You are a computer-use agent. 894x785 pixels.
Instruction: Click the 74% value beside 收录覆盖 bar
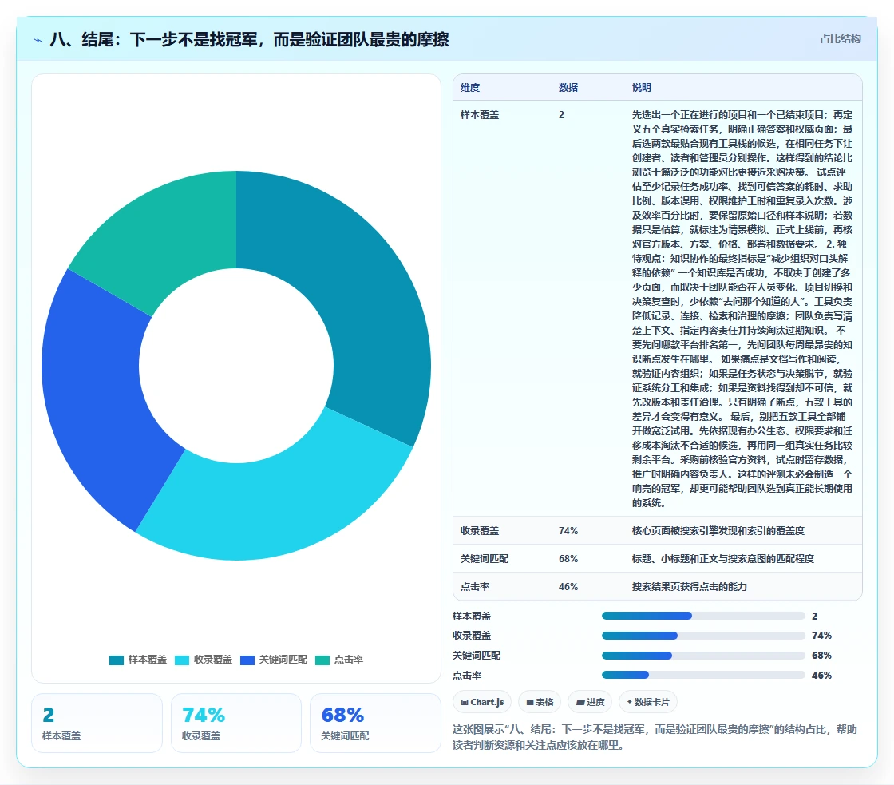coord(821,636)
